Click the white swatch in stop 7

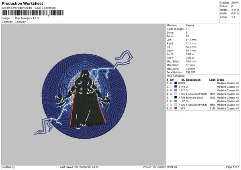point(176,105)
